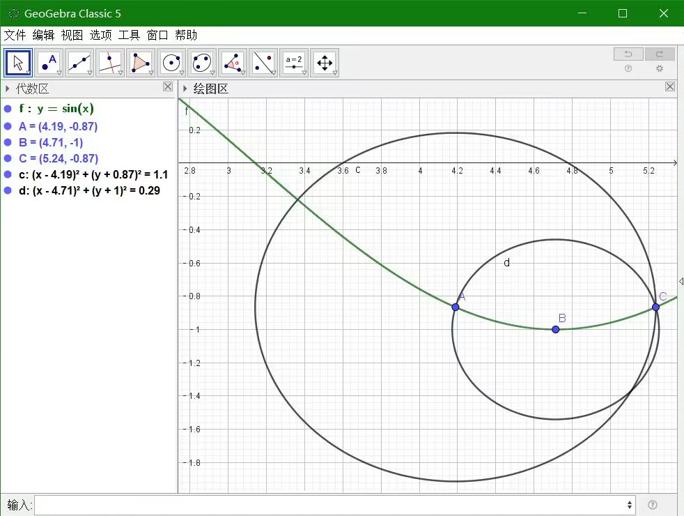Select the Move Graphics View tool
The height and width of the screenshot is (516, 684).
point(325,63)
